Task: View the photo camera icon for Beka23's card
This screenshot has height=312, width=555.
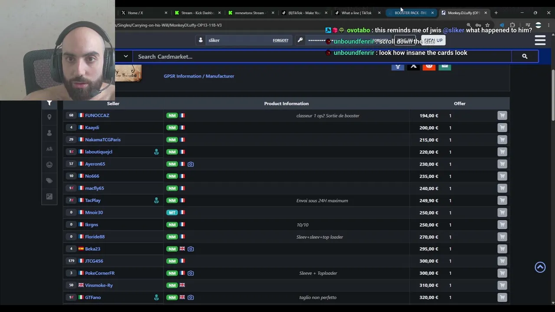Action: (190, 249)
